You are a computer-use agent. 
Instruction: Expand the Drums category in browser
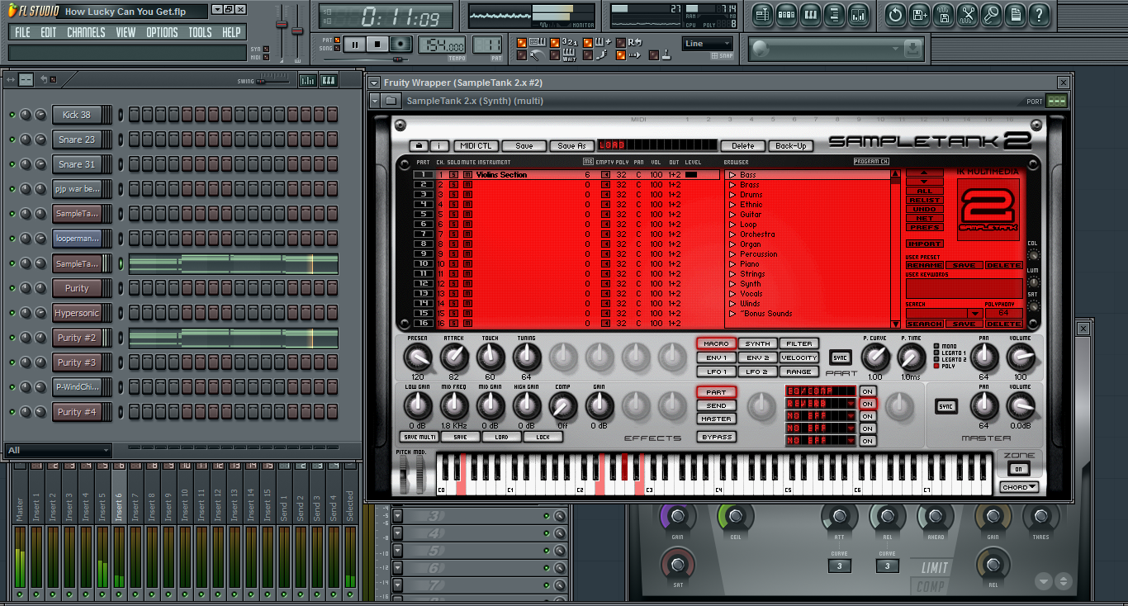732,195
